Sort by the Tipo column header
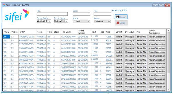The width and height of the screenshot is (173, 94). pyautogui.click(x=102, y=32)
